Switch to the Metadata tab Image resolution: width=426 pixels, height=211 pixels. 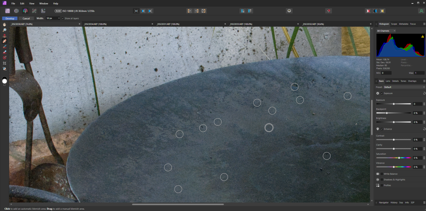coord(403,24)
